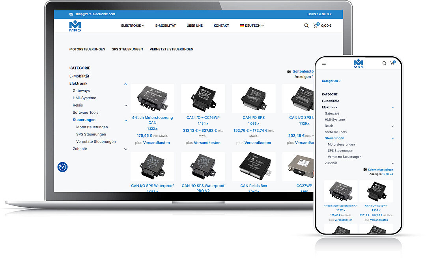Expand the Relais category on the laptop sidebar
This screenshot has height=259, width=426.
(125, 105)
